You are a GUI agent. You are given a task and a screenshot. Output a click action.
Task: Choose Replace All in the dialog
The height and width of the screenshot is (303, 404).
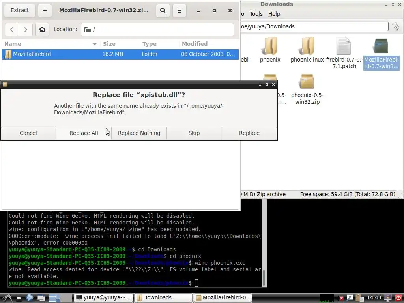tap(84, 133)
